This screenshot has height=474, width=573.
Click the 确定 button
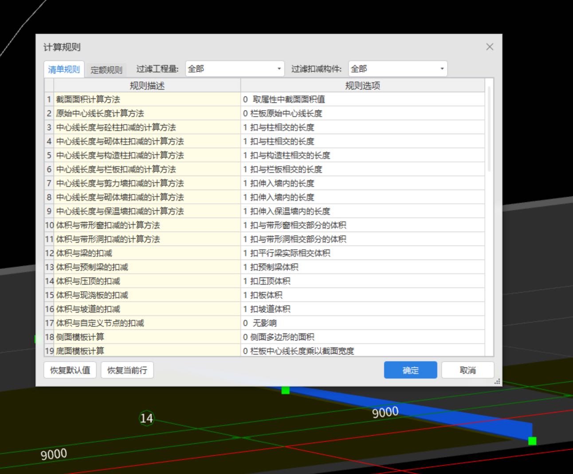tap(411, 370)
